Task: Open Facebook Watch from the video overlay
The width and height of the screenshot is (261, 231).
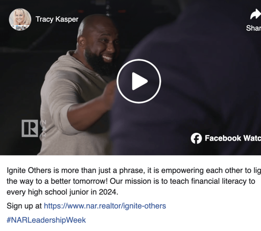Action: 233,138
